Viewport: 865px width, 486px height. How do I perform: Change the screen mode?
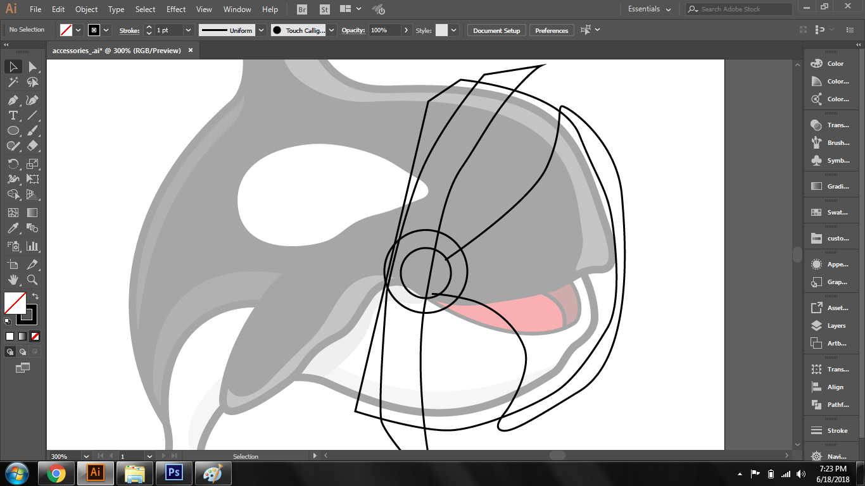click(23, 367)
